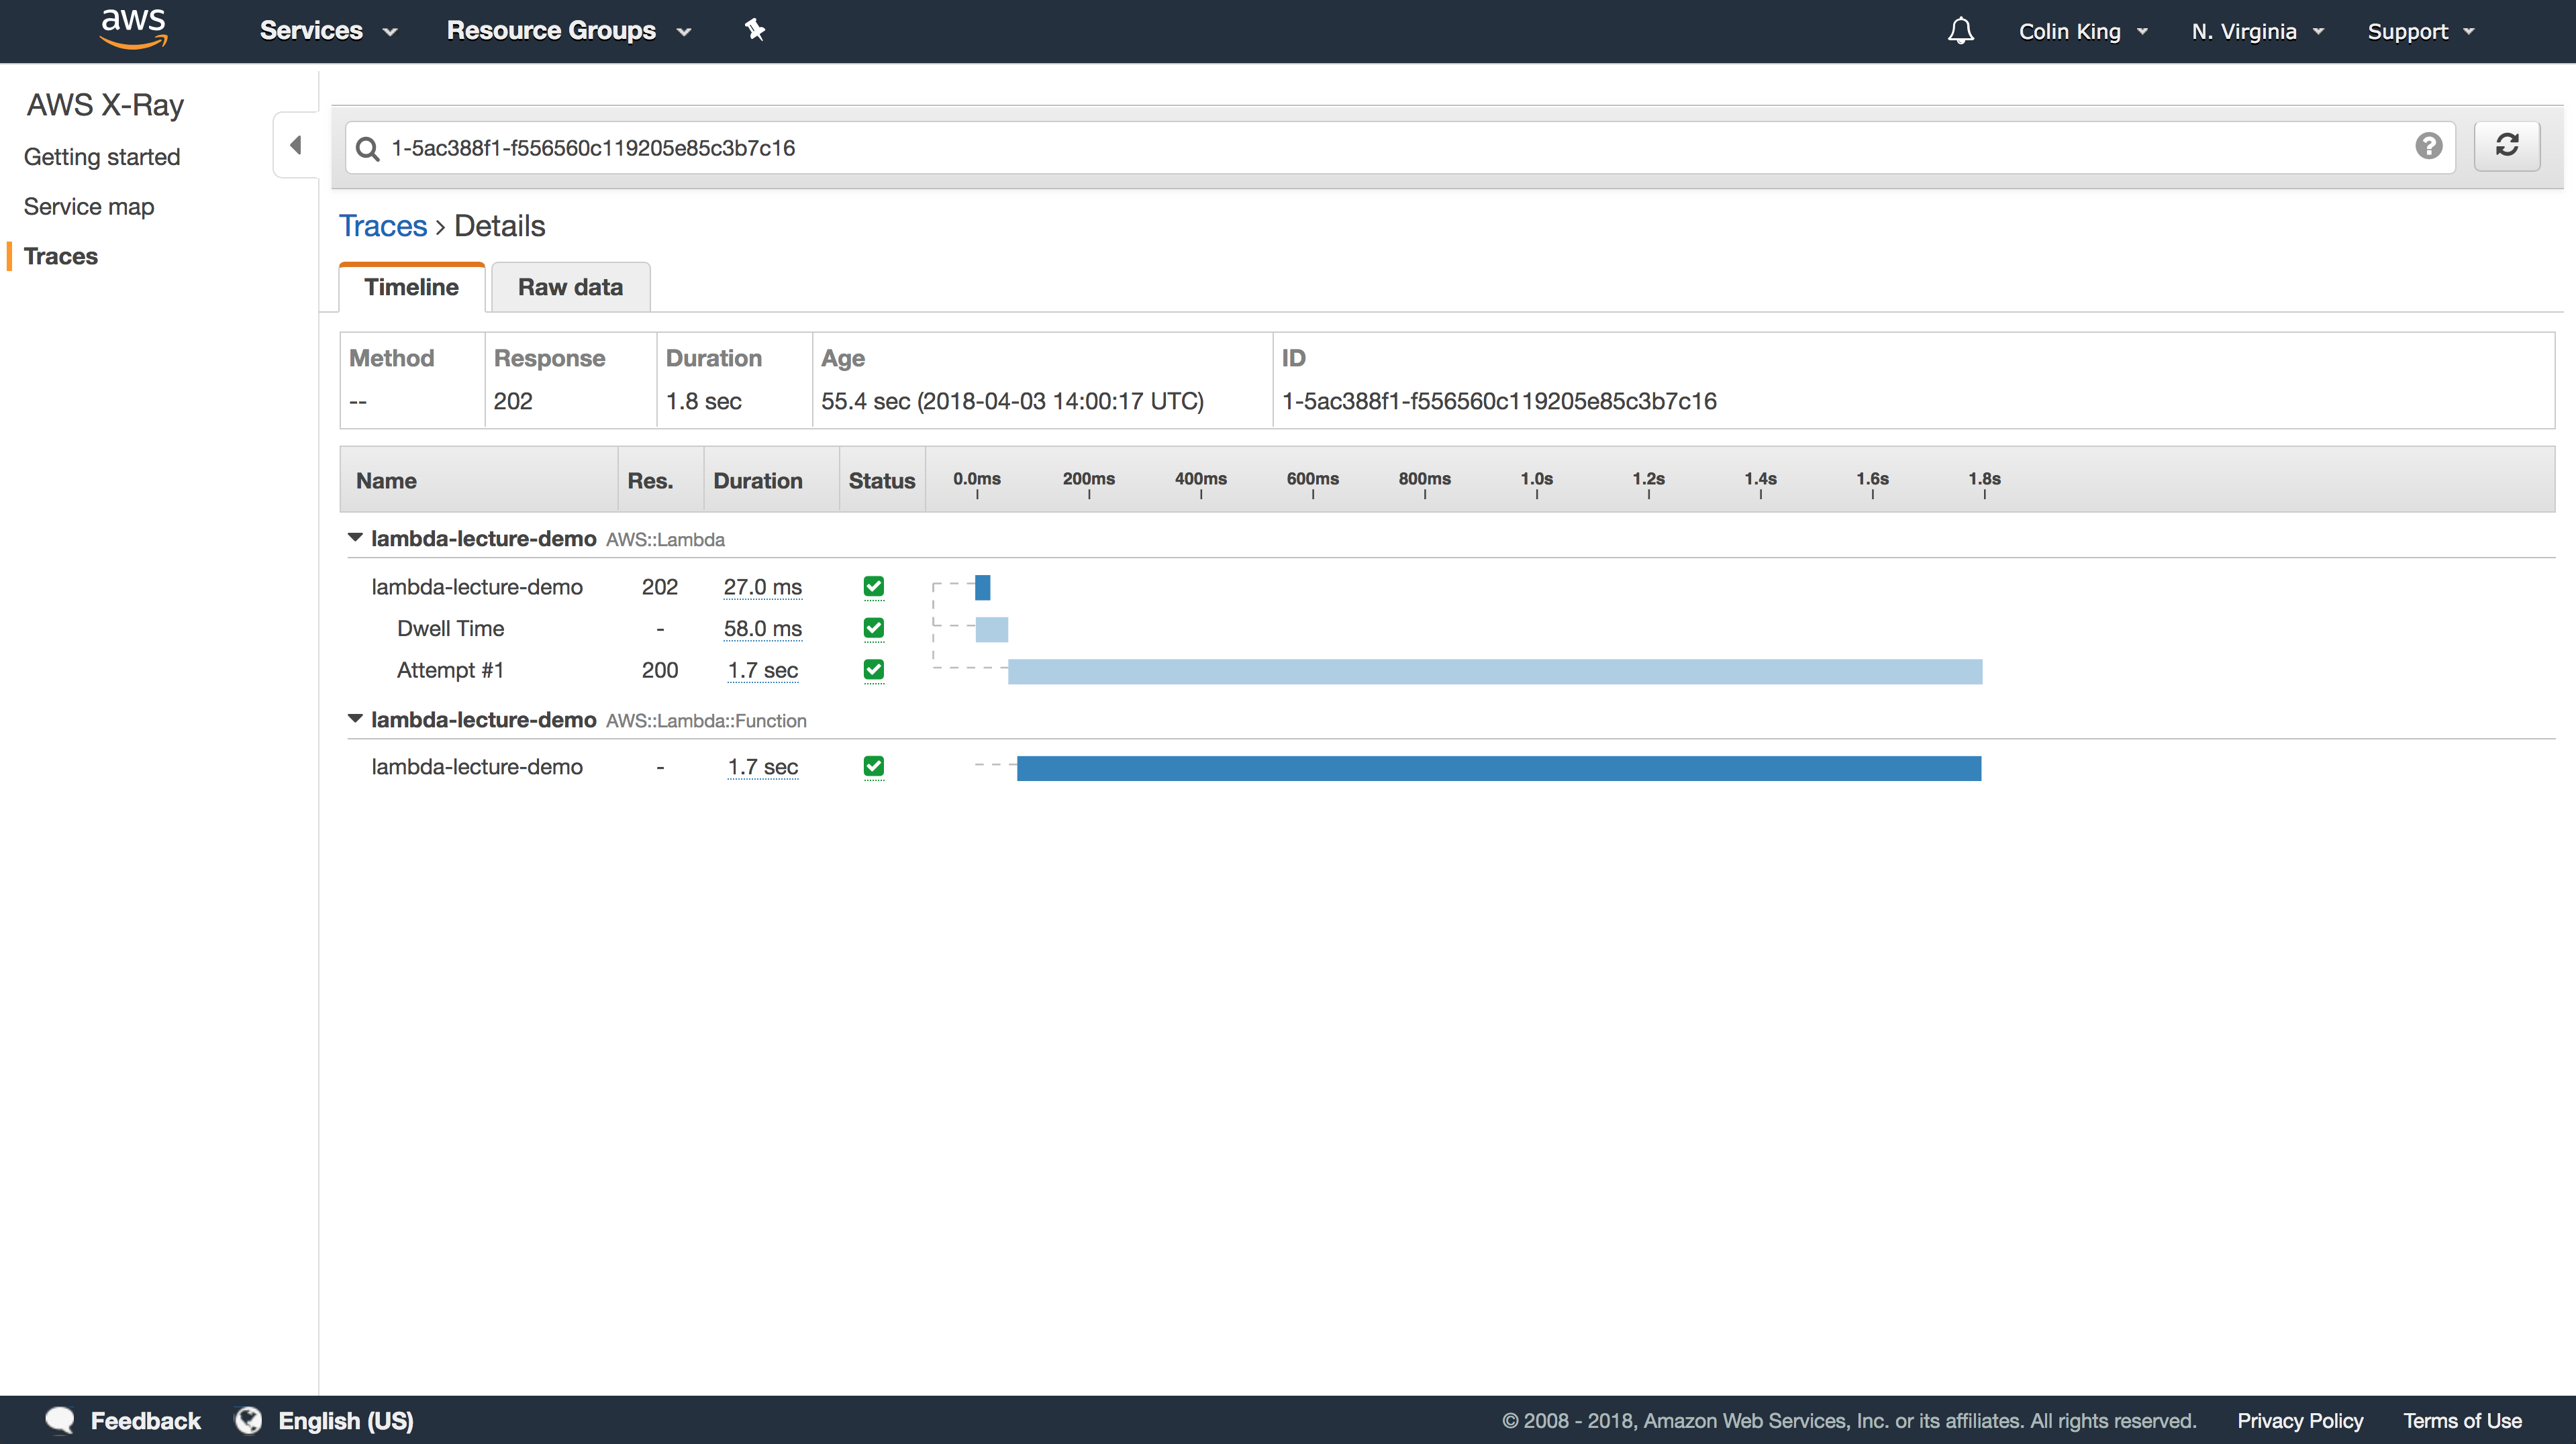
Task: Click the AWS logo home icon
Action: point(133,29)
